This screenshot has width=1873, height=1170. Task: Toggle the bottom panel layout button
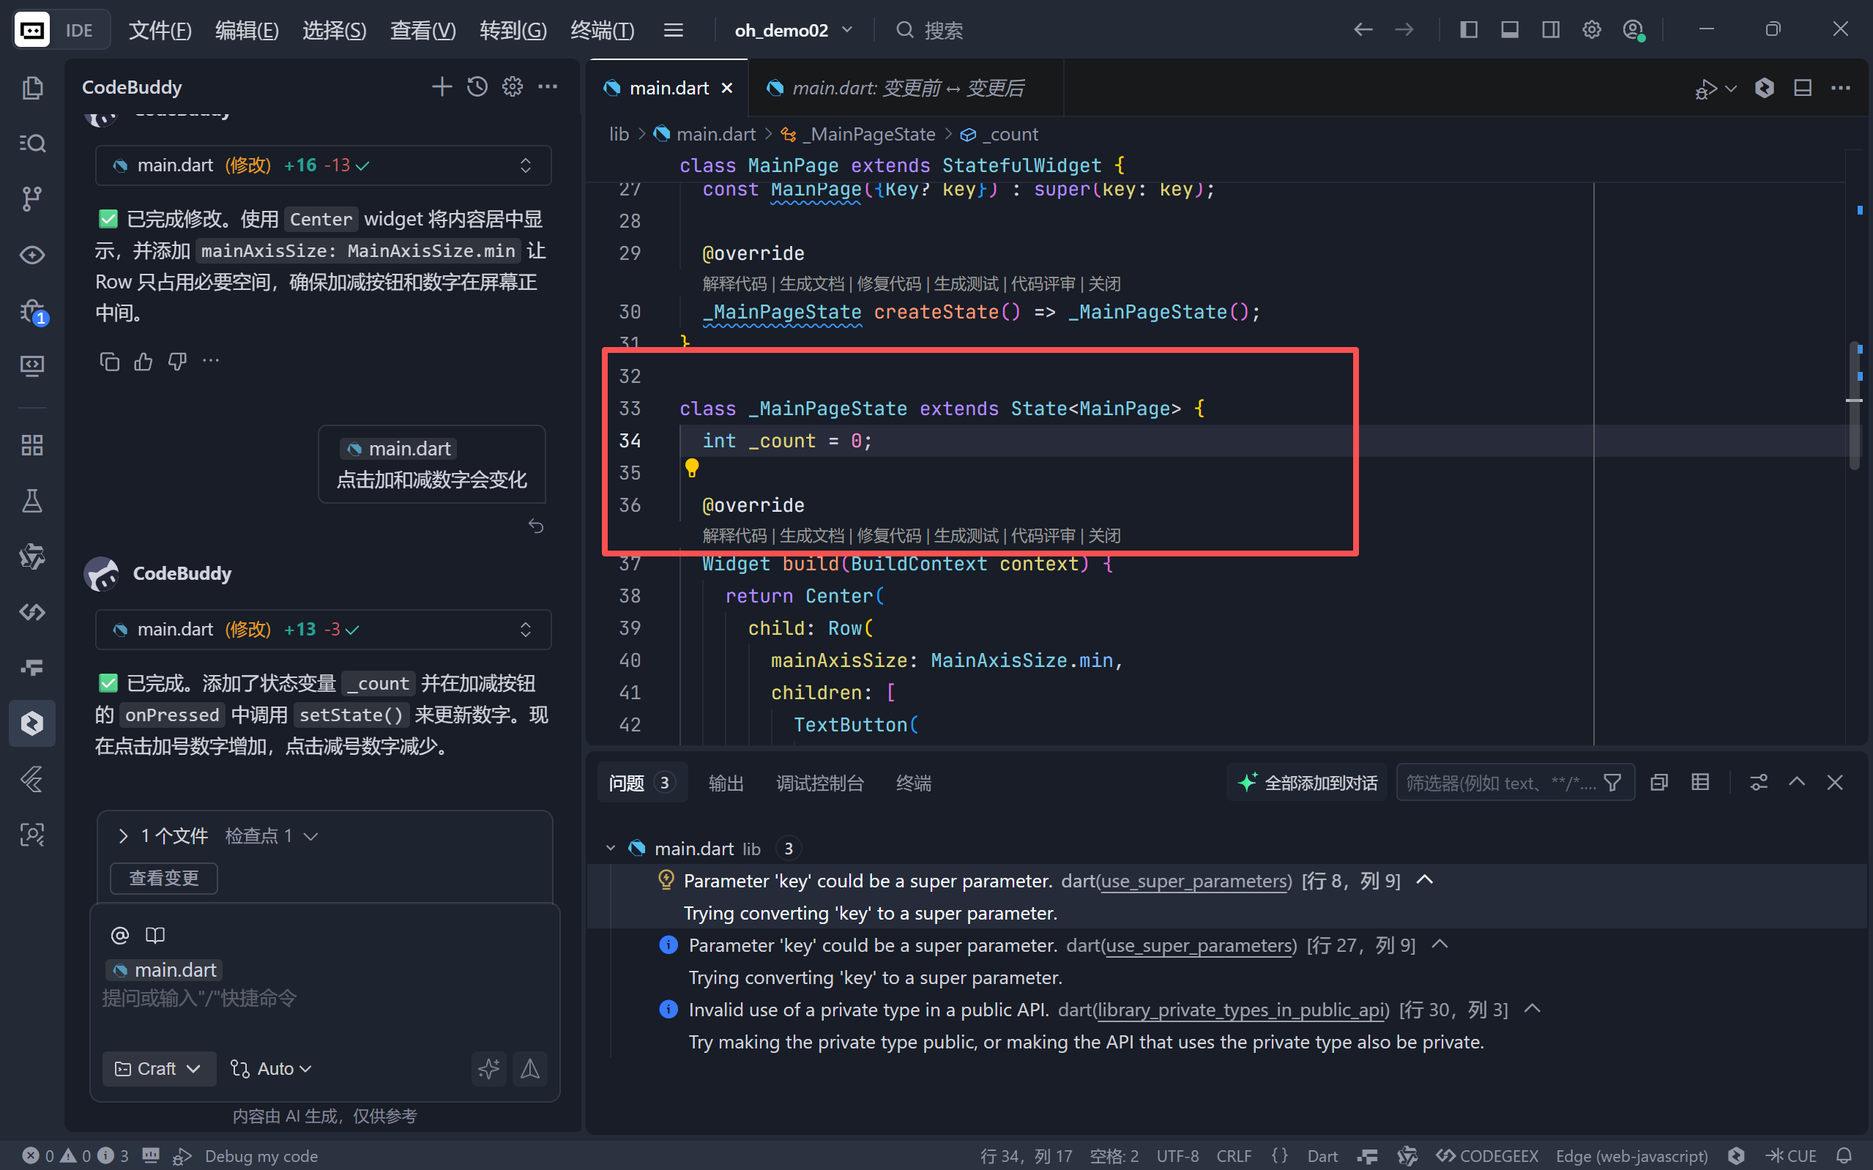click(x=1509, y=29)
